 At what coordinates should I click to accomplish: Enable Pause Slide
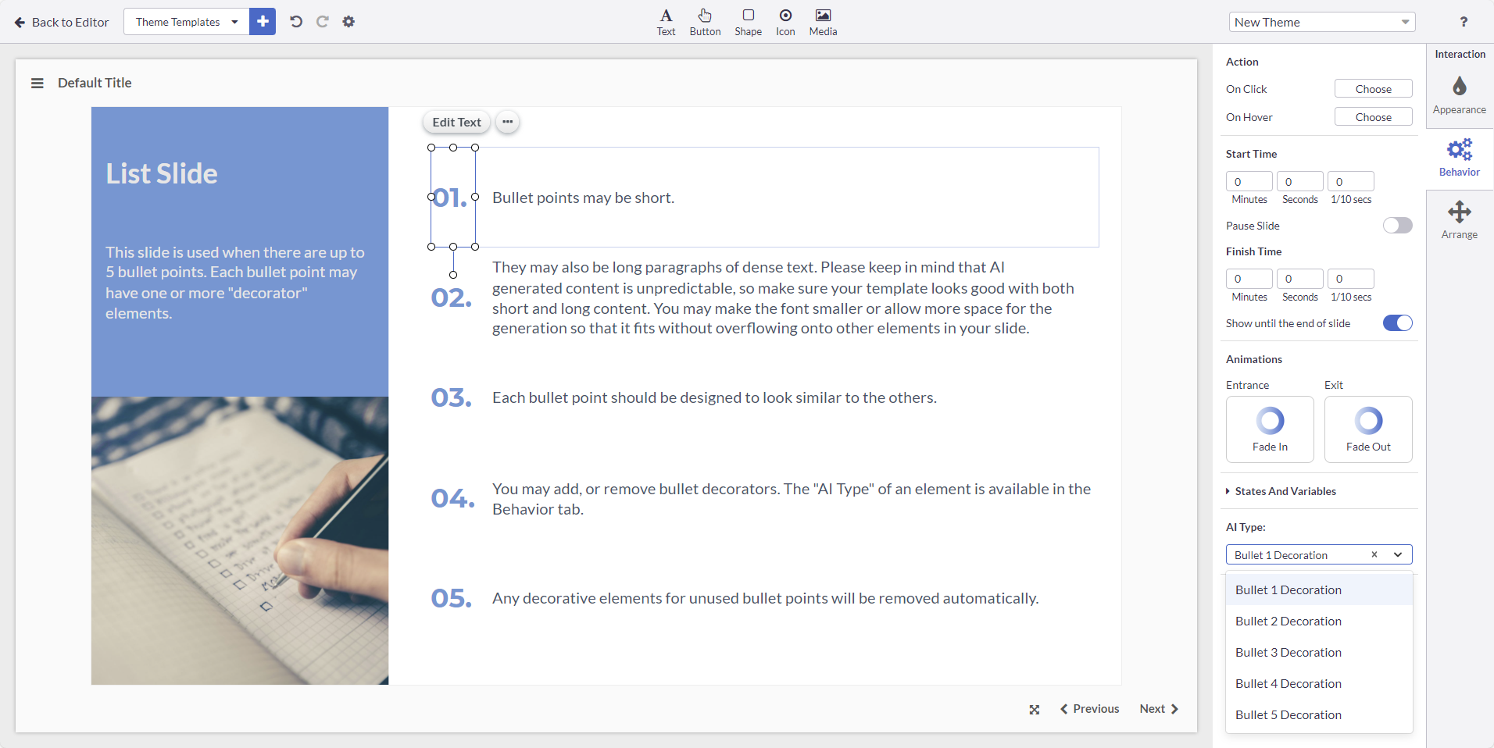pos(1397,225)
